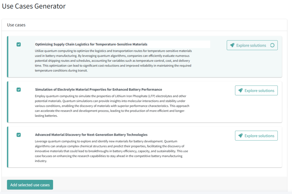292x194 pixels.
Task: Click the Advanced Material Discovery title text
Action: (91, 135)
